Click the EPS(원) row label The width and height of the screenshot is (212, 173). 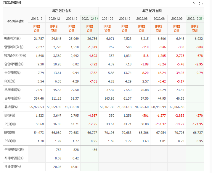(10, 116)
